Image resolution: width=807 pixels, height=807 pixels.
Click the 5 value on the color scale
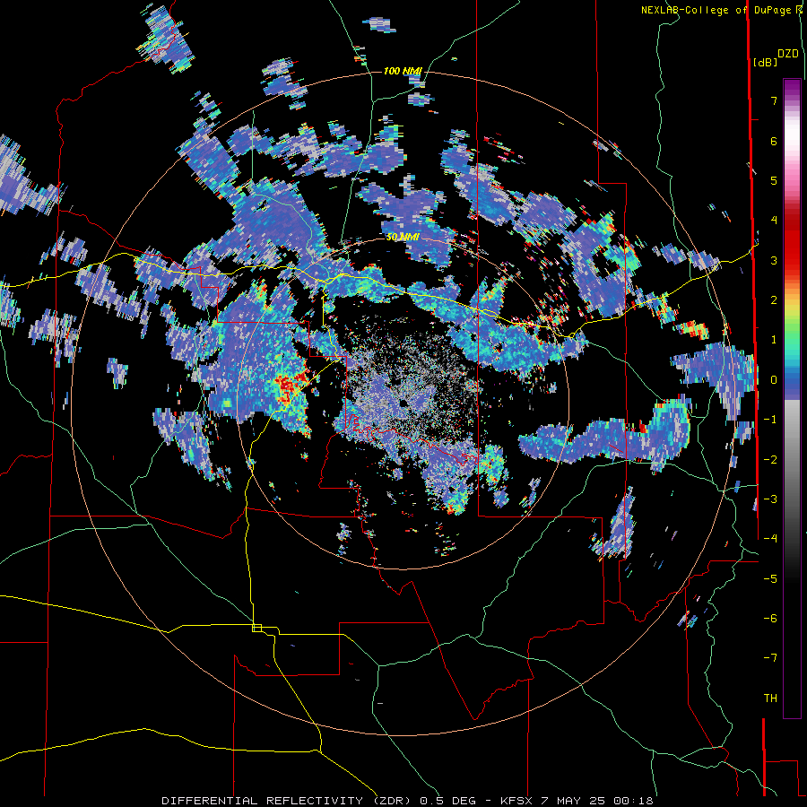[x=774, y=180]
